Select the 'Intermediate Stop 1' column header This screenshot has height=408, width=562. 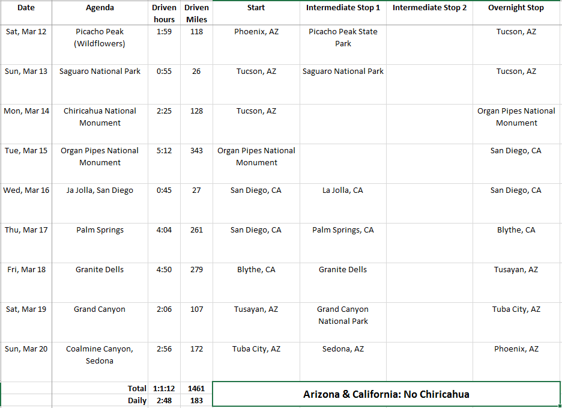(343, 8)
